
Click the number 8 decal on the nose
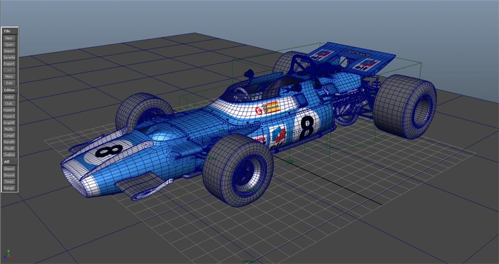[x=109, y=151]
